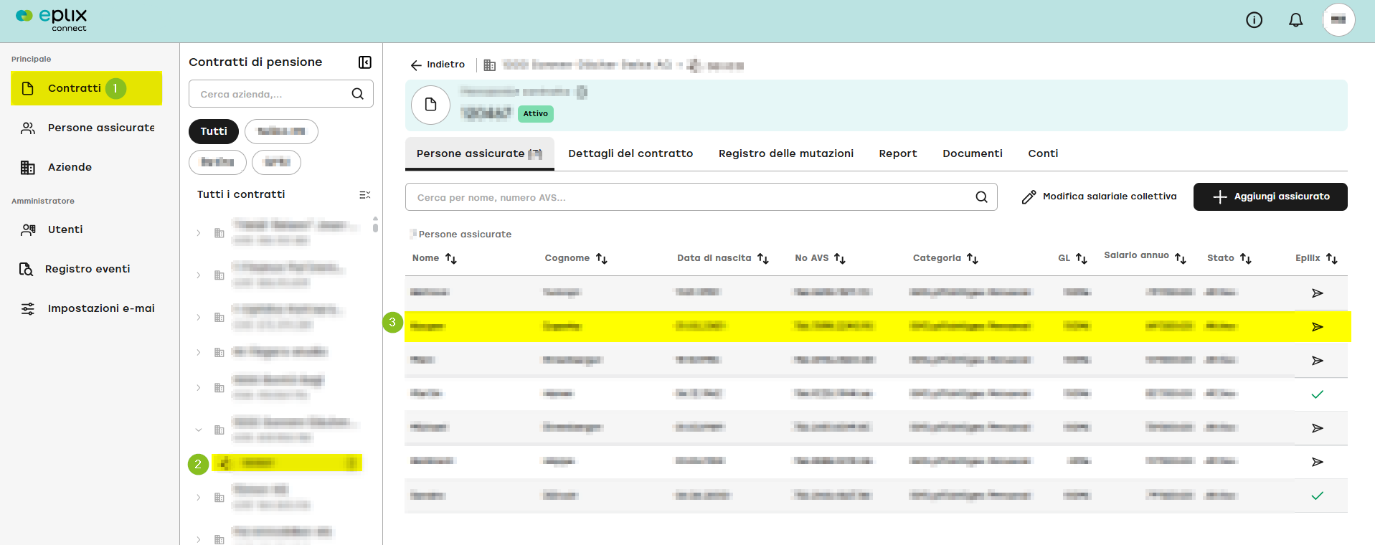Open the Report tab
Image resolution: width=1375 pixels, height=545 pixels.
tap(898, 153)
